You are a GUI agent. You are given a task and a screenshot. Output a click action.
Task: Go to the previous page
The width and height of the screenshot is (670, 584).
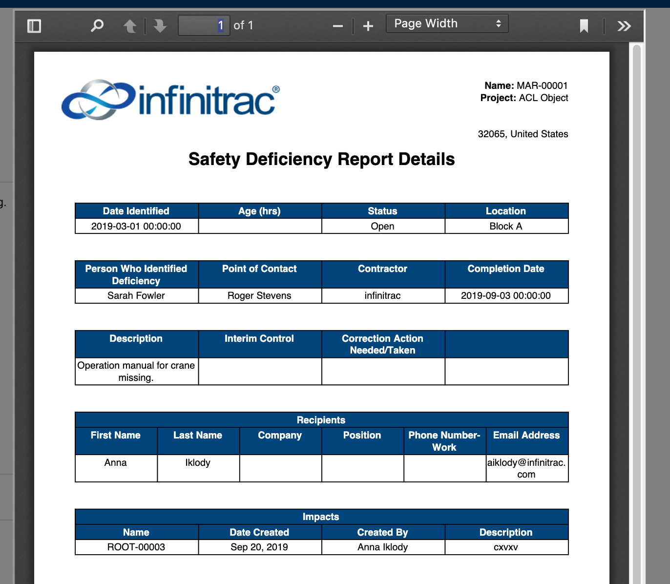[x=130, y=26]
